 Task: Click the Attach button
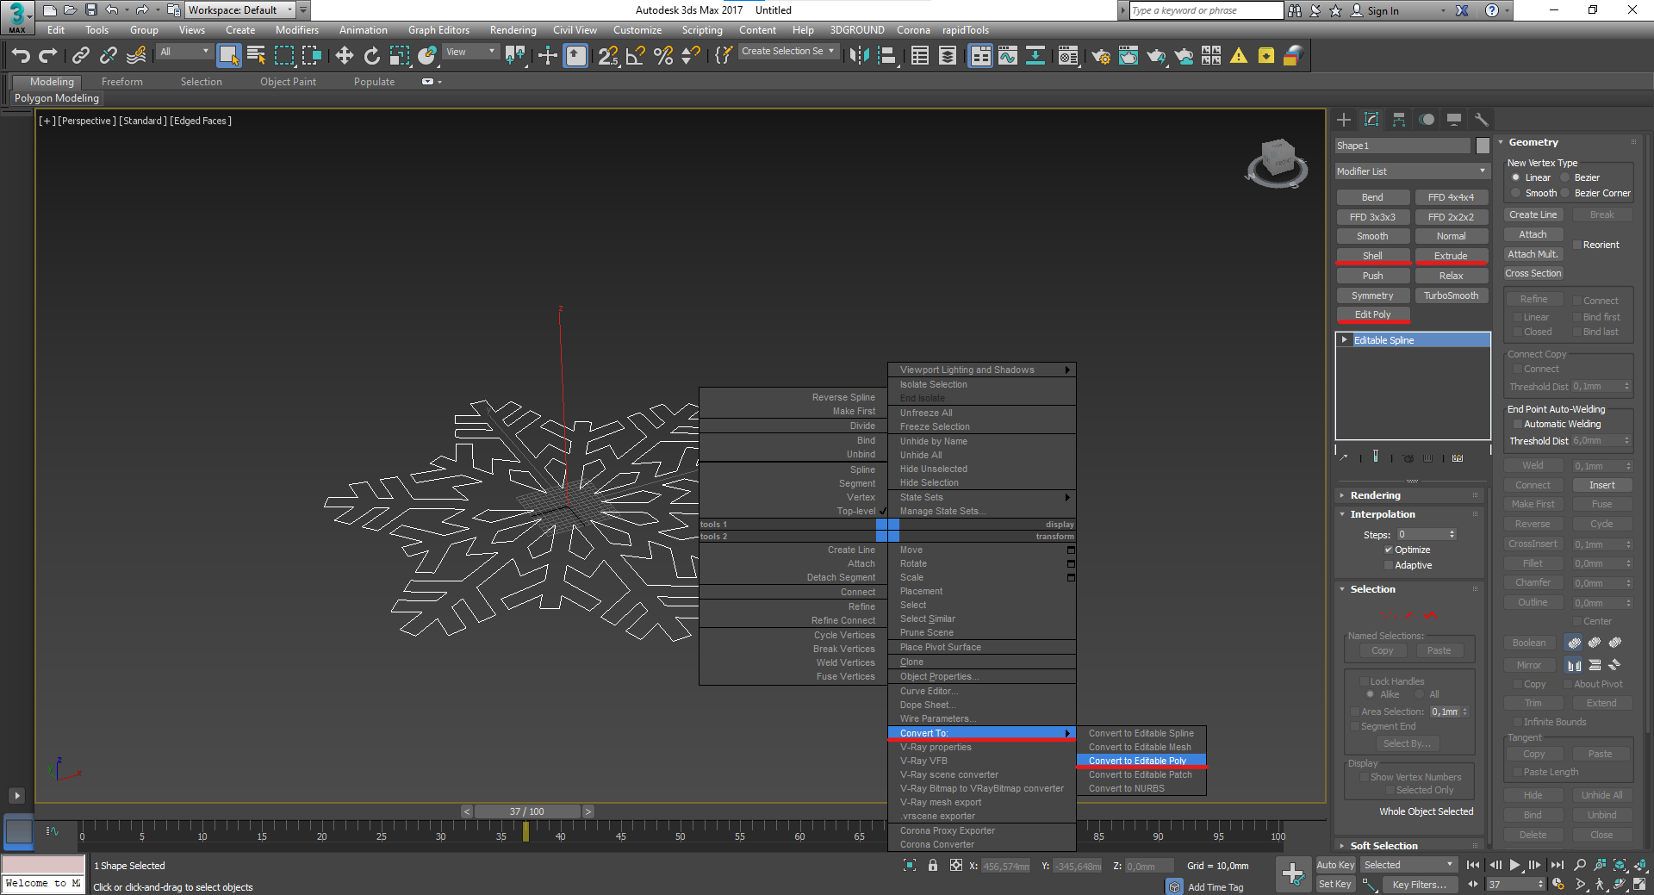(x=1533, y=234)
